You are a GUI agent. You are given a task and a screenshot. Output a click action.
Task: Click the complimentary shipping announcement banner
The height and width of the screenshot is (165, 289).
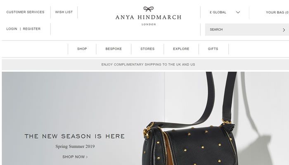pyautogui.click(x=145, y=65)
